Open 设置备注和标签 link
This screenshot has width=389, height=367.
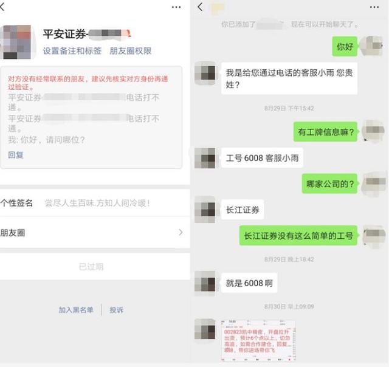point(72,51)
